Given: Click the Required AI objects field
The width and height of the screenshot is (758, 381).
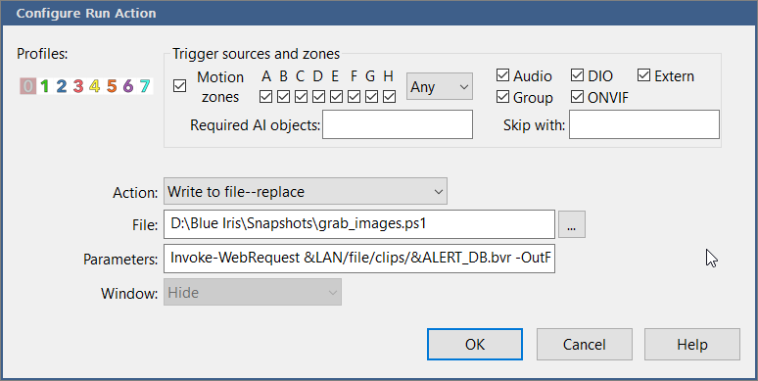Looking at the screenshot, I should 398,124.
